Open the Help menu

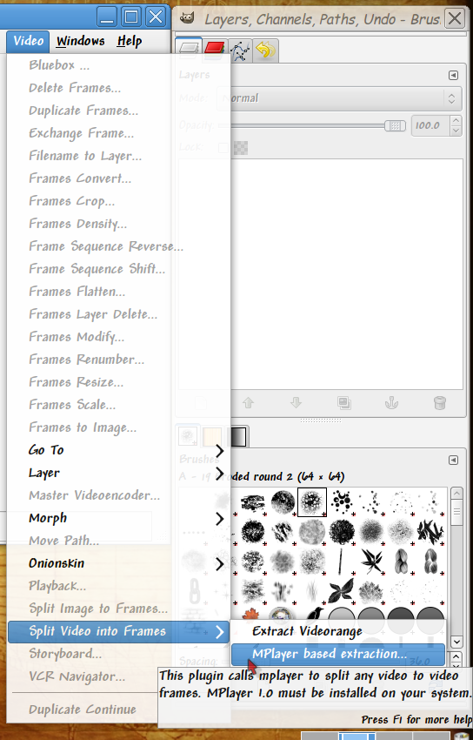pyautogui.click(x=130, y=41)
